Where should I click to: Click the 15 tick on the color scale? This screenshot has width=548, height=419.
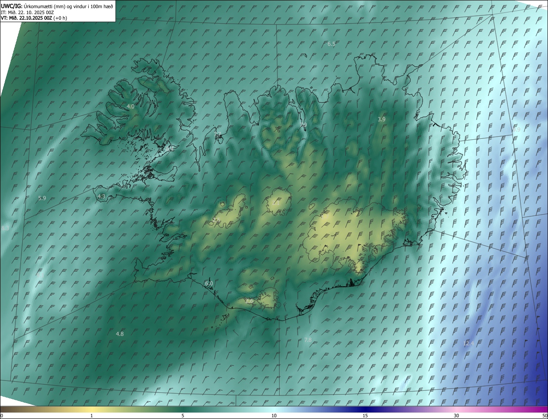[x=365, y=416]
